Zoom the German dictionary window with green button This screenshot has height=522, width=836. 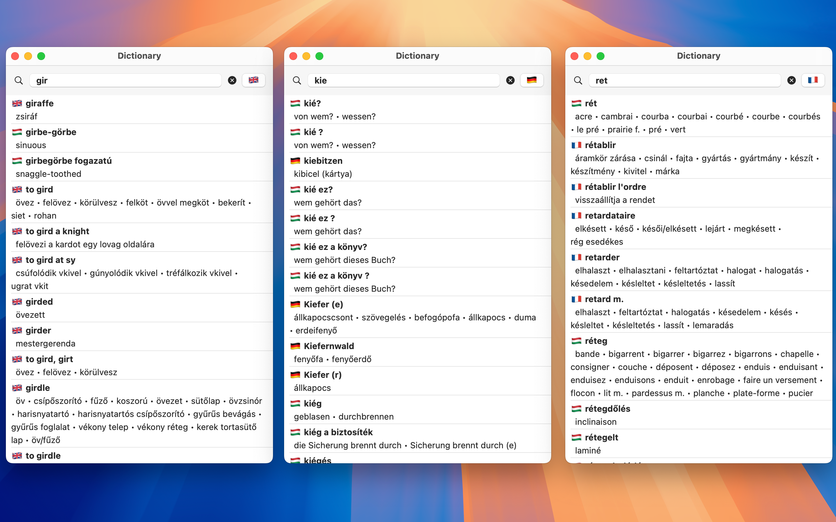point(319,56)
